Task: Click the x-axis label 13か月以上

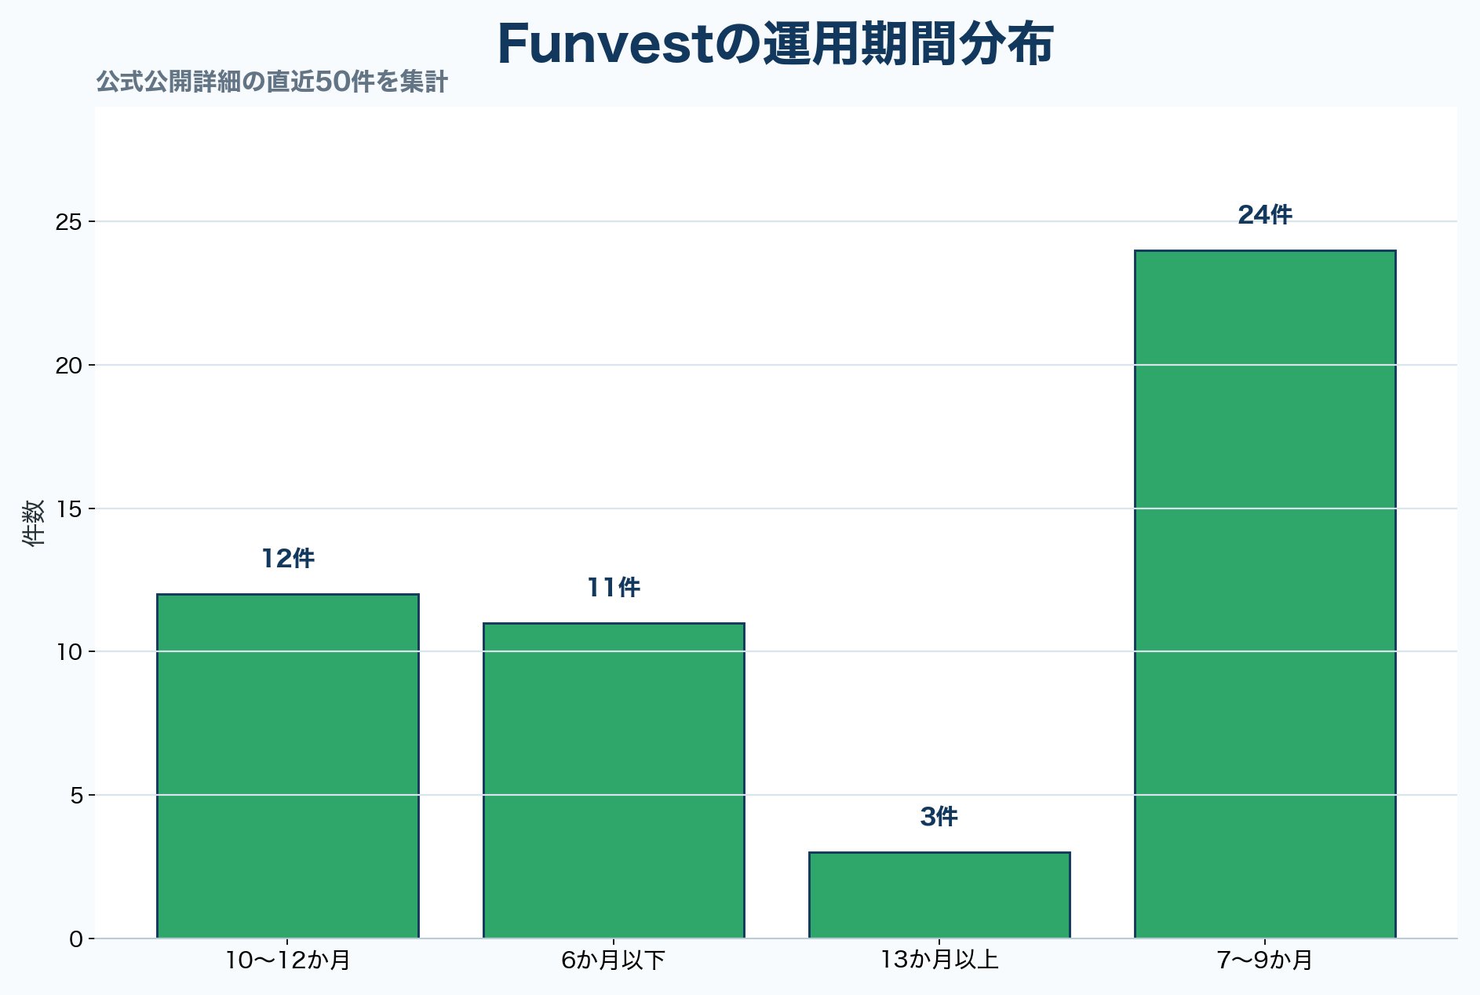Action: click(939, 960)
